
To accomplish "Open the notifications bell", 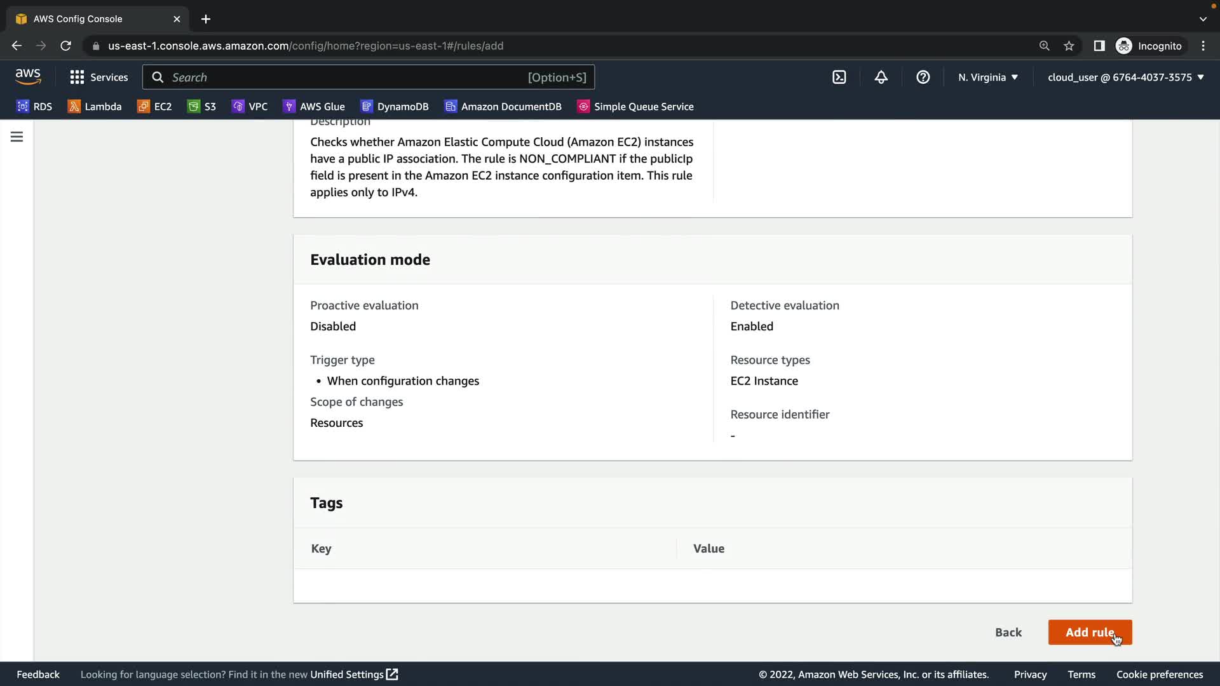I will click(881, 77).
